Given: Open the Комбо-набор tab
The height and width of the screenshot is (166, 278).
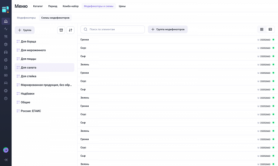Looking at the screenshot, I should click(x=70, y=6).
